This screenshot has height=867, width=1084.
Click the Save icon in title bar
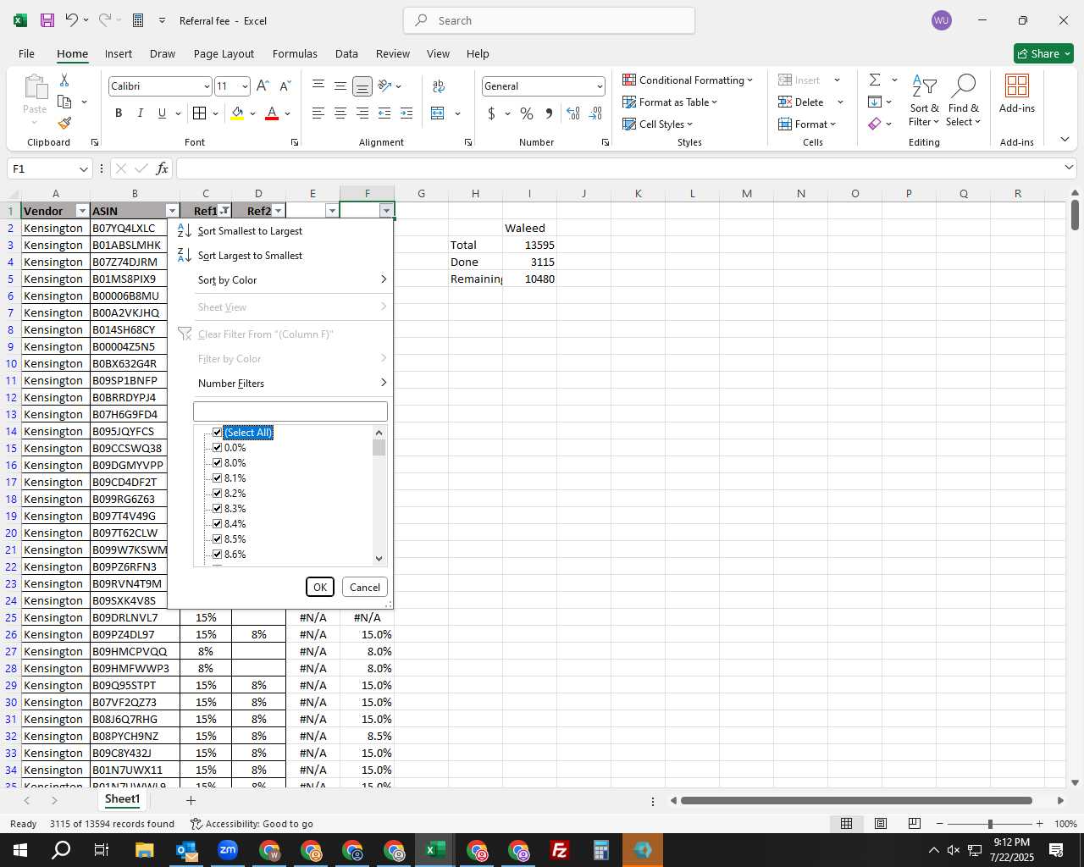click(47, 20)
